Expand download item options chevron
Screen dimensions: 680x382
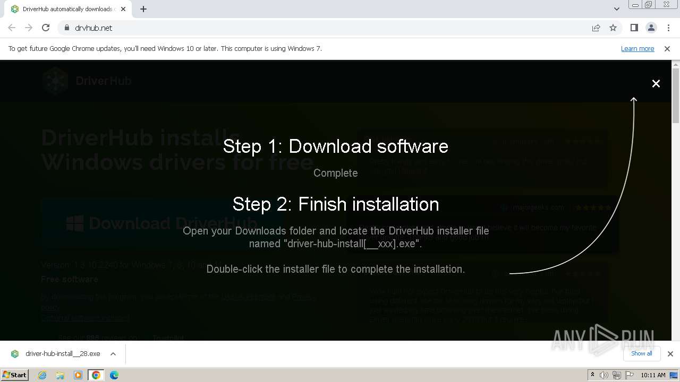point(113,353)
